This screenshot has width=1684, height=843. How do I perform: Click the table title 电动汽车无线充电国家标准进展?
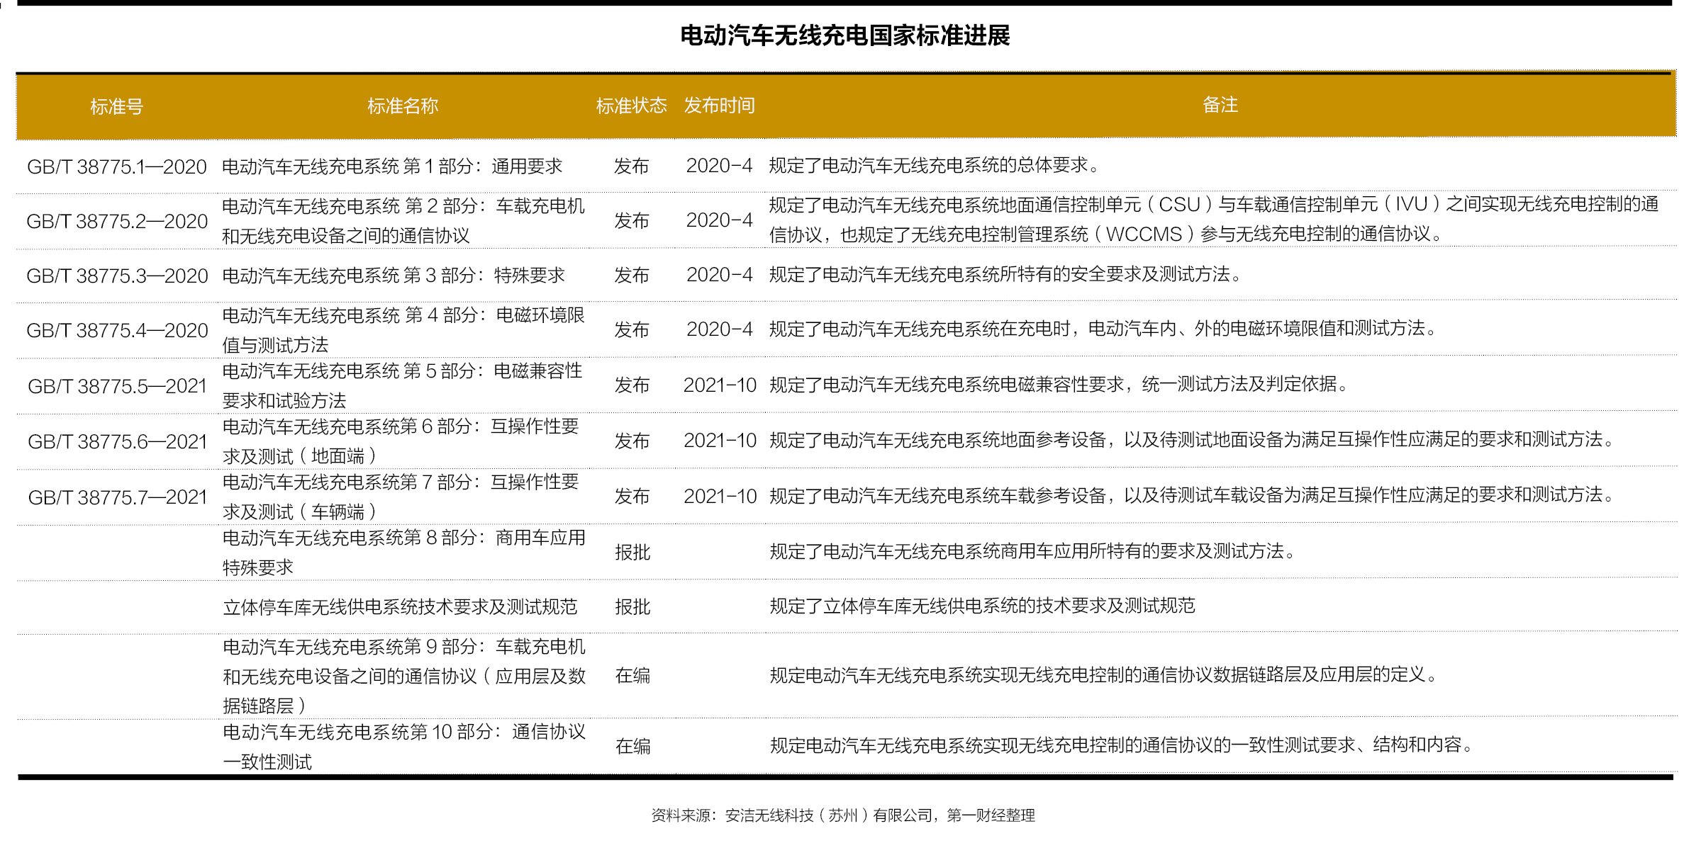(x=844, y=35)
